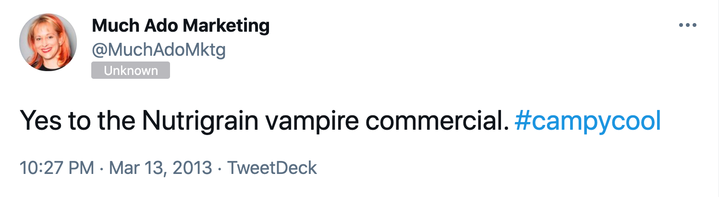Visit the @MuchAdoMktg handle link
The height and width of the screenshot is (197, 719).
point(158,49)
